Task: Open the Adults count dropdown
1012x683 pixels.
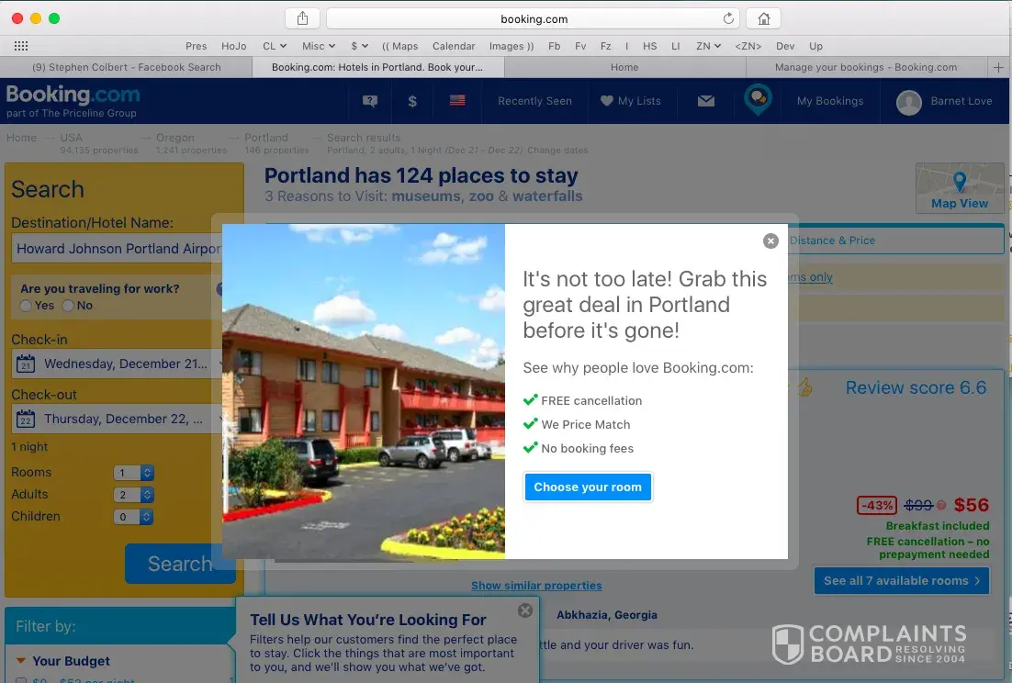Action: coord(133,495)
